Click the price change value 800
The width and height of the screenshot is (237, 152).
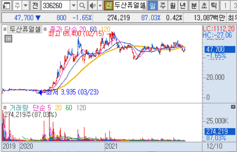click(x=61, y=18)
